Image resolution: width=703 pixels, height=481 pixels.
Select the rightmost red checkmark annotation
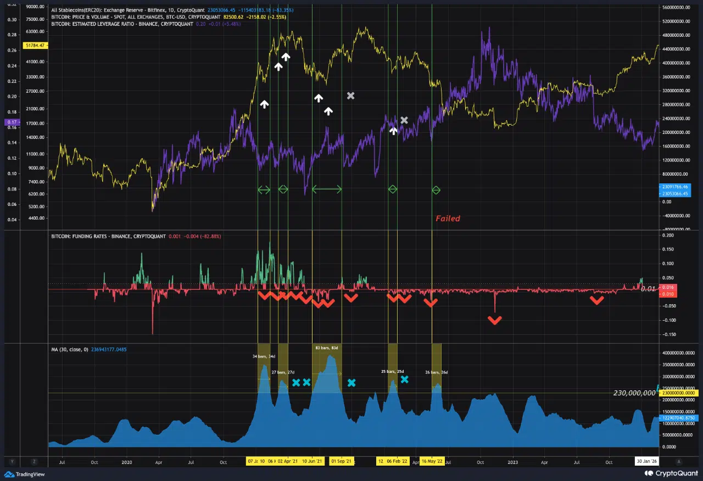tap(596, 300)
